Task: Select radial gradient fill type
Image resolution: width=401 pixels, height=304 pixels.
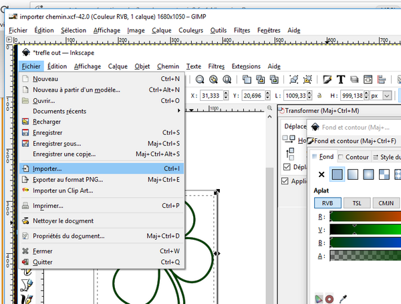Action: [368, 174]
